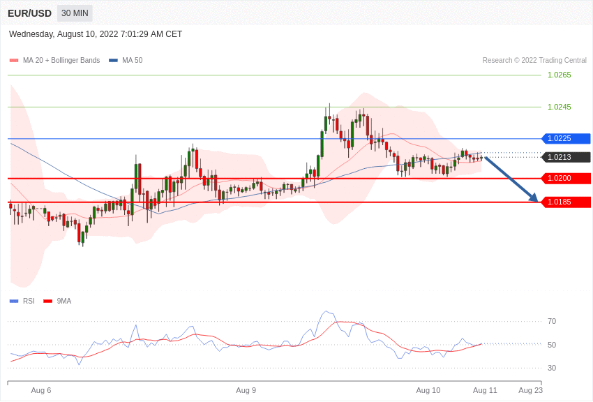Screen dimensions: 593x402
Task: Click the blue 1.0225 pivot price tag
Action: pyautogui.click(x=566, y=138)
